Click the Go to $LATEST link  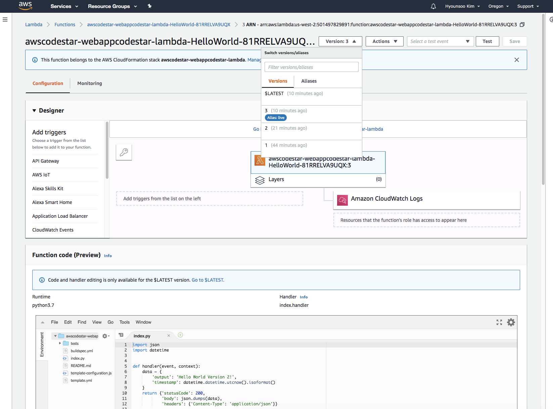[x=208, y=280]
